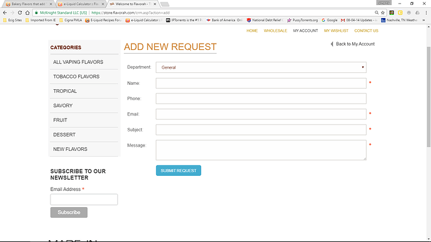Click the yellow extension icon

400,12
